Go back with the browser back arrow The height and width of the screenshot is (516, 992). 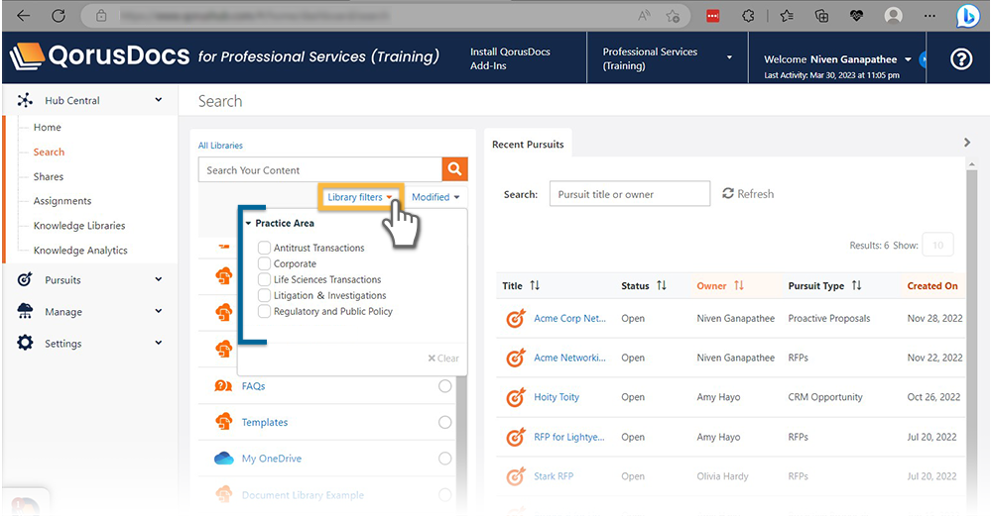tap(24, 16)
